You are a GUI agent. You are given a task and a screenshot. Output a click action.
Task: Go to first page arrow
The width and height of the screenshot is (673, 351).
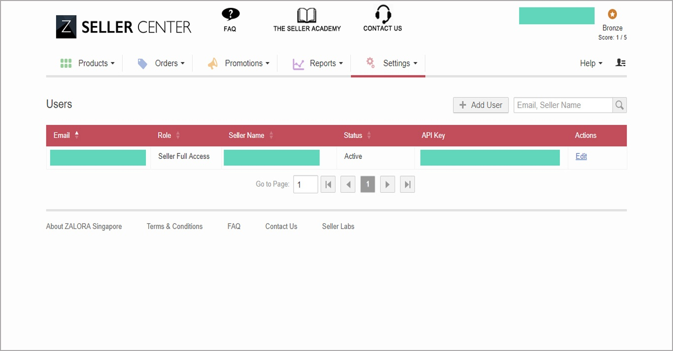328,184
